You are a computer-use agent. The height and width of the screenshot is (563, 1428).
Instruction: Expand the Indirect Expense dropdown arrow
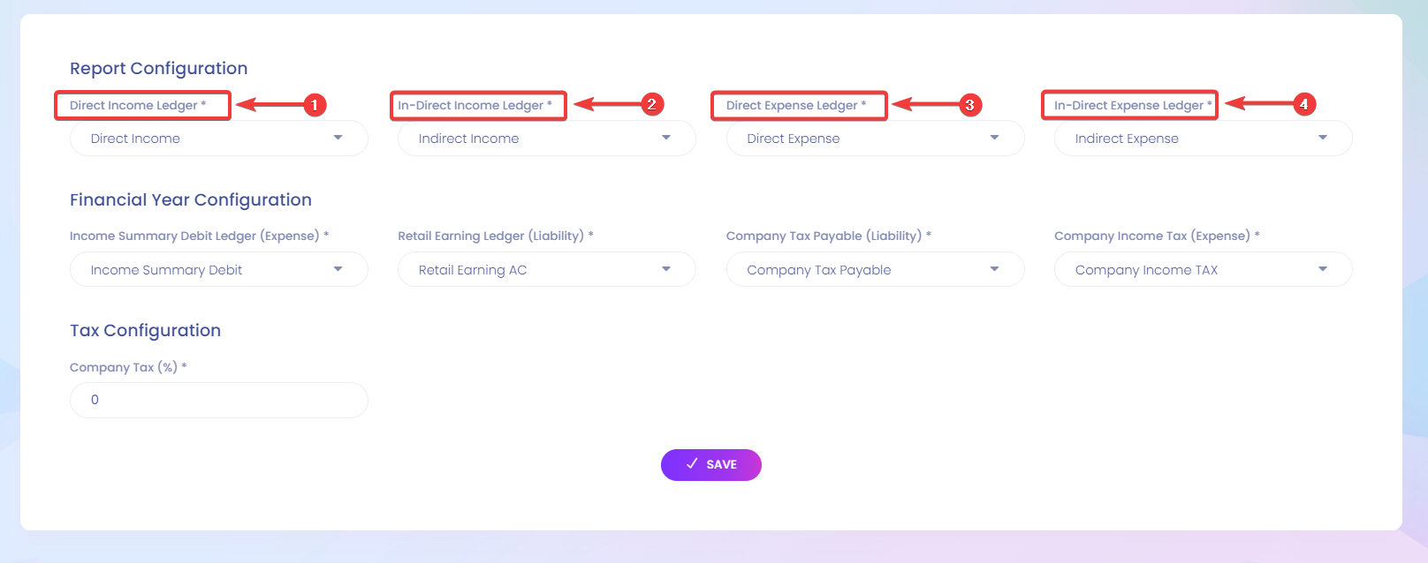pyautogui.click(x=1323, y=138)
